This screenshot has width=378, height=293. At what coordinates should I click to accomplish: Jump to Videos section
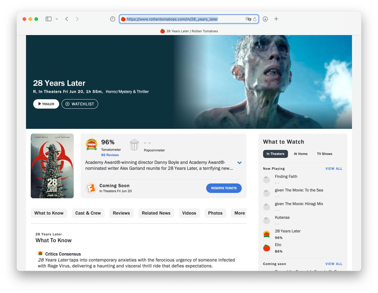pos(189,213)
